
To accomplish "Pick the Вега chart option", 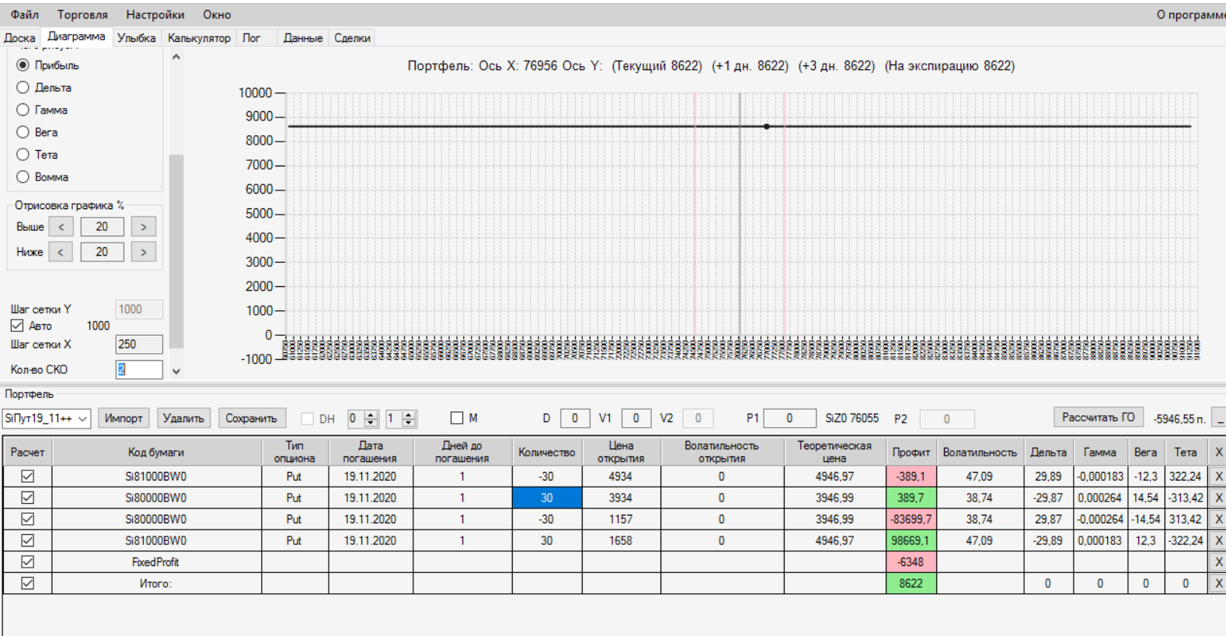I will tap(37, 132).
